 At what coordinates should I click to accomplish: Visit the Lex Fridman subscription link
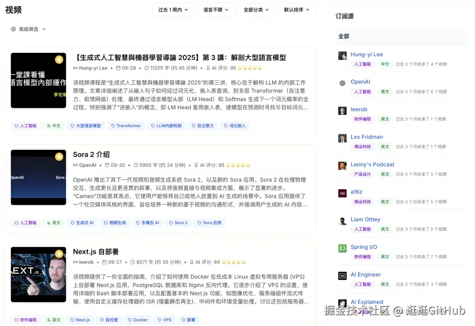coord(367,137)
